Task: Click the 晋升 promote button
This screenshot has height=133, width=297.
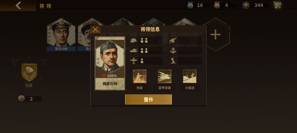Action: pyautogui.click(x=148, y=99)
